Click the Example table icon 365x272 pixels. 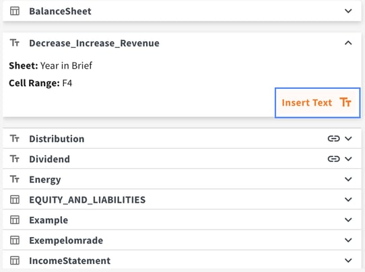point(15,220)
